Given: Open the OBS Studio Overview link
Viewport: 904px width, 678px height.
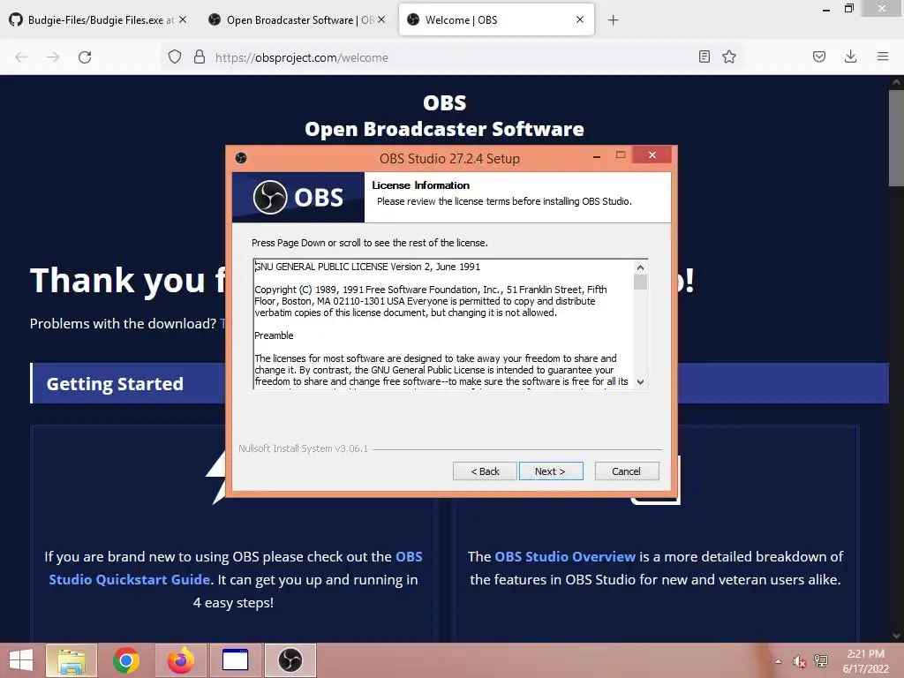Looking at the screenshot, I should (565, 556).
